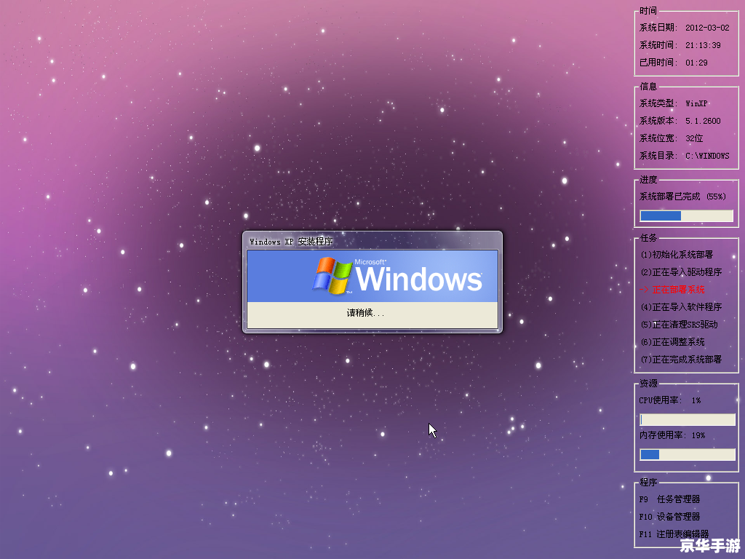The image size is (745, 559).
Task: Select task (7)正在完成系统部署
Action: pyautogui.click(x=681, y=360)
